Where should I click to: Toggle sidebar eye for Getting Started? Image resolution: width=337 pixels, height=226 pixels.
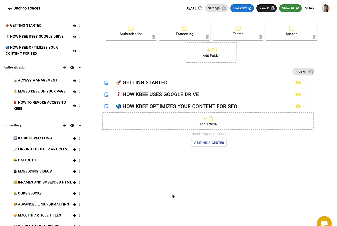click(74, 26)
